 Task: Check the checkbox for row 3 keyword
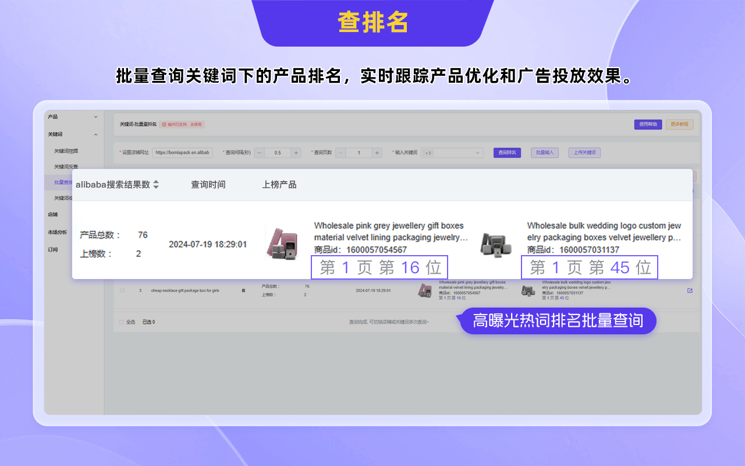click(122, 290)
